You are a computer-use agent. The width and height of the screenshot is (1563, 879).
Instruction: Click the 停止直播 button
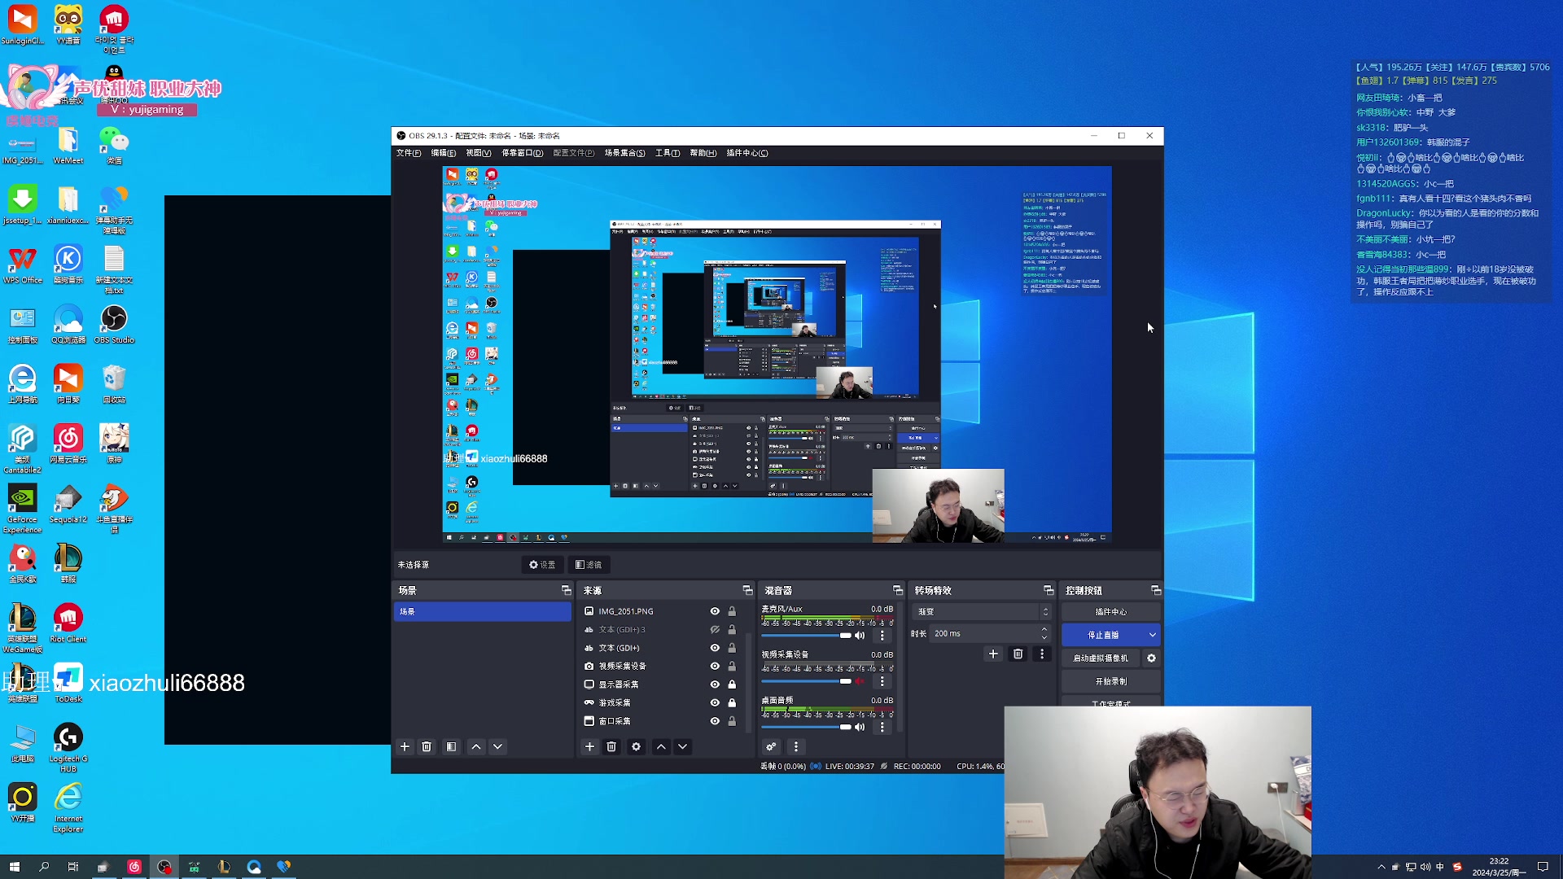[1104, 635]
